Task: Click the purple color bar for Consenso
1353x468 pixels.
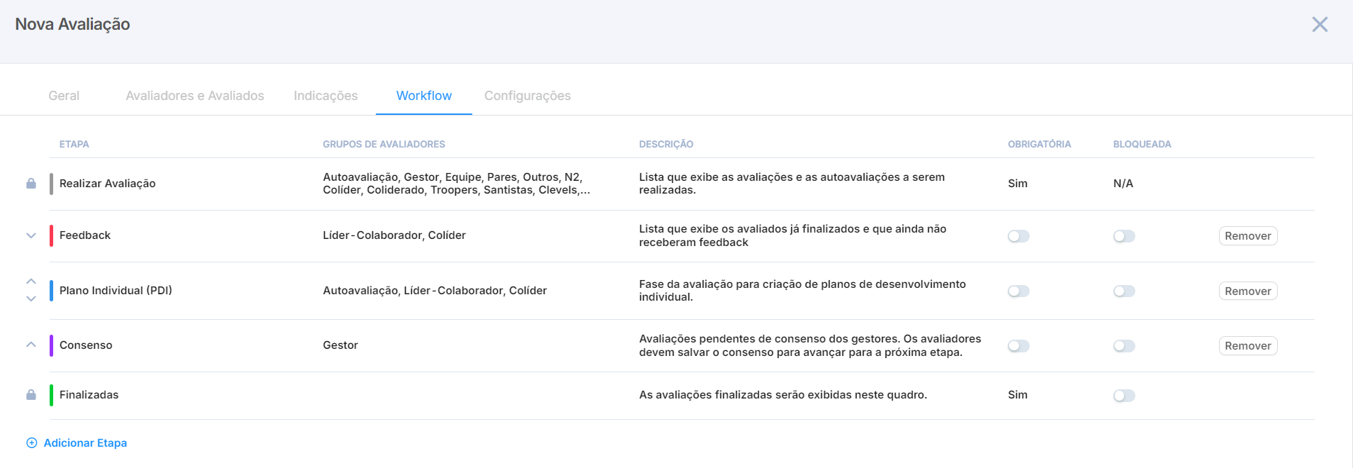Action: click(51, 345)
